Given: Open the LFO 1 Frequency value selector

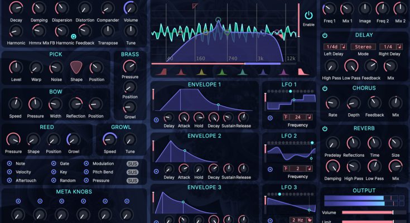Looking at the screenshot, I should click(x=297, y=117).
